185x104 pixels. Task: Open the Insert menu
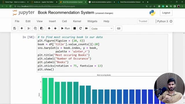(x=52, y=21)
